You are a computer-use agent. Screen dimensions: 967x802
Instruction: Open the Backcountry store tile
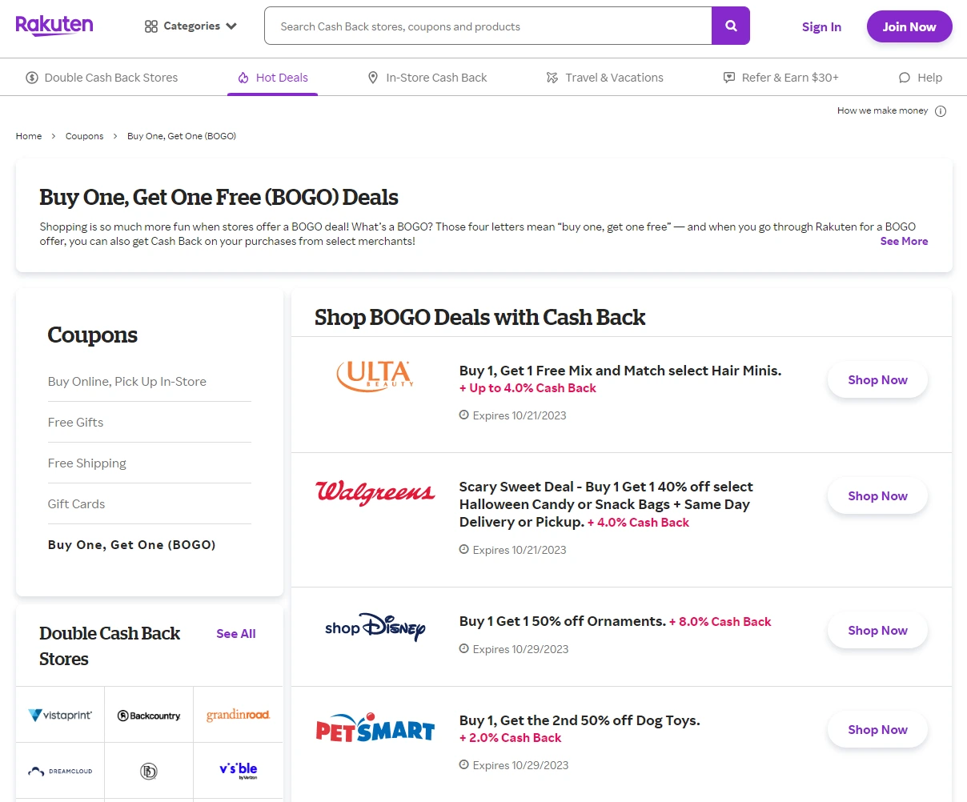click(149, 715)
